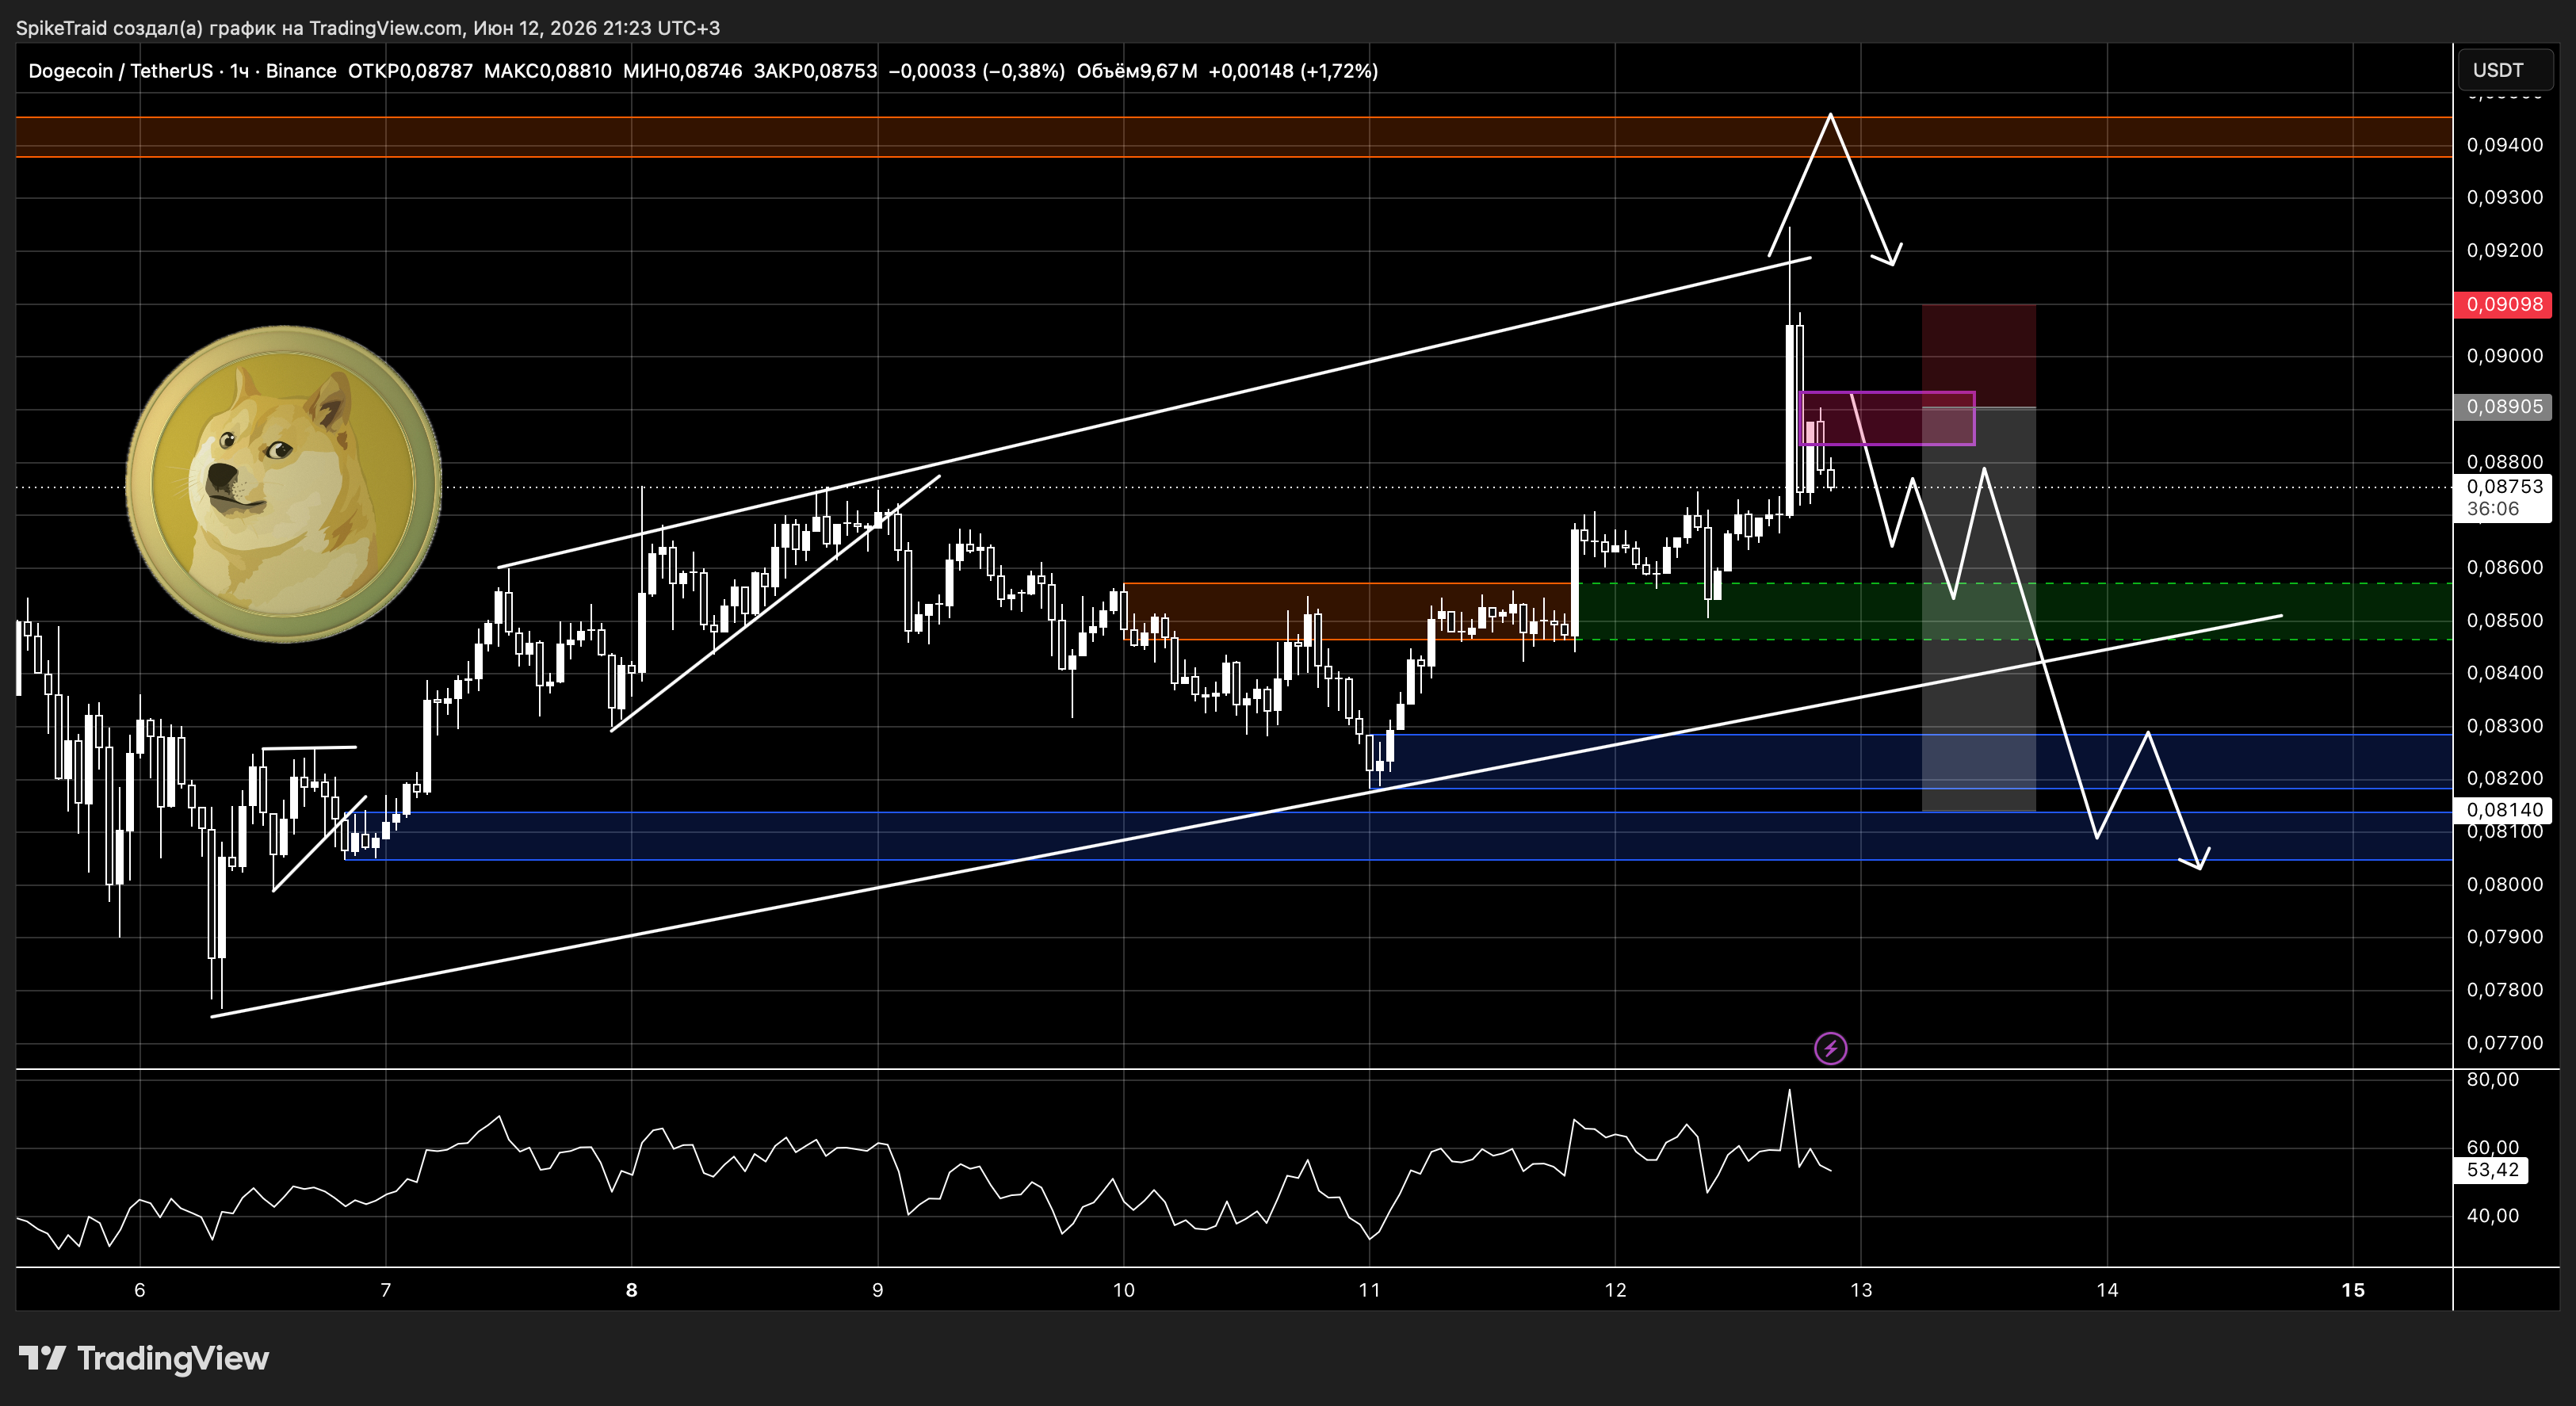Click the −0,00033 (−0,38%) change value
Image resolution: width=2576 pixels, height=1406 pixels.
tap(976, 71)
